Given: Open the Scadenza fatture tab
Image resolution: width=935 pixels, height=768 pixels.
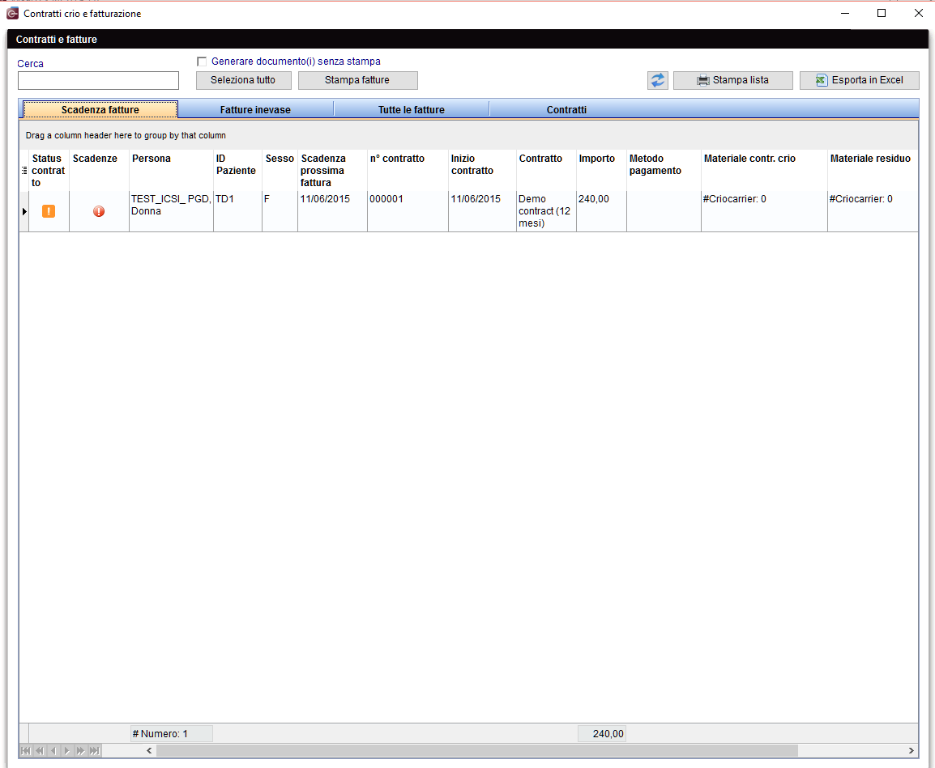Looking at the screenshot, I should click(x=100, y=109).
